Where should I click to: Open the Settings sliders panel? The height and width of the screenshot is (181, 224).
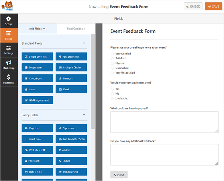point(9,50)
